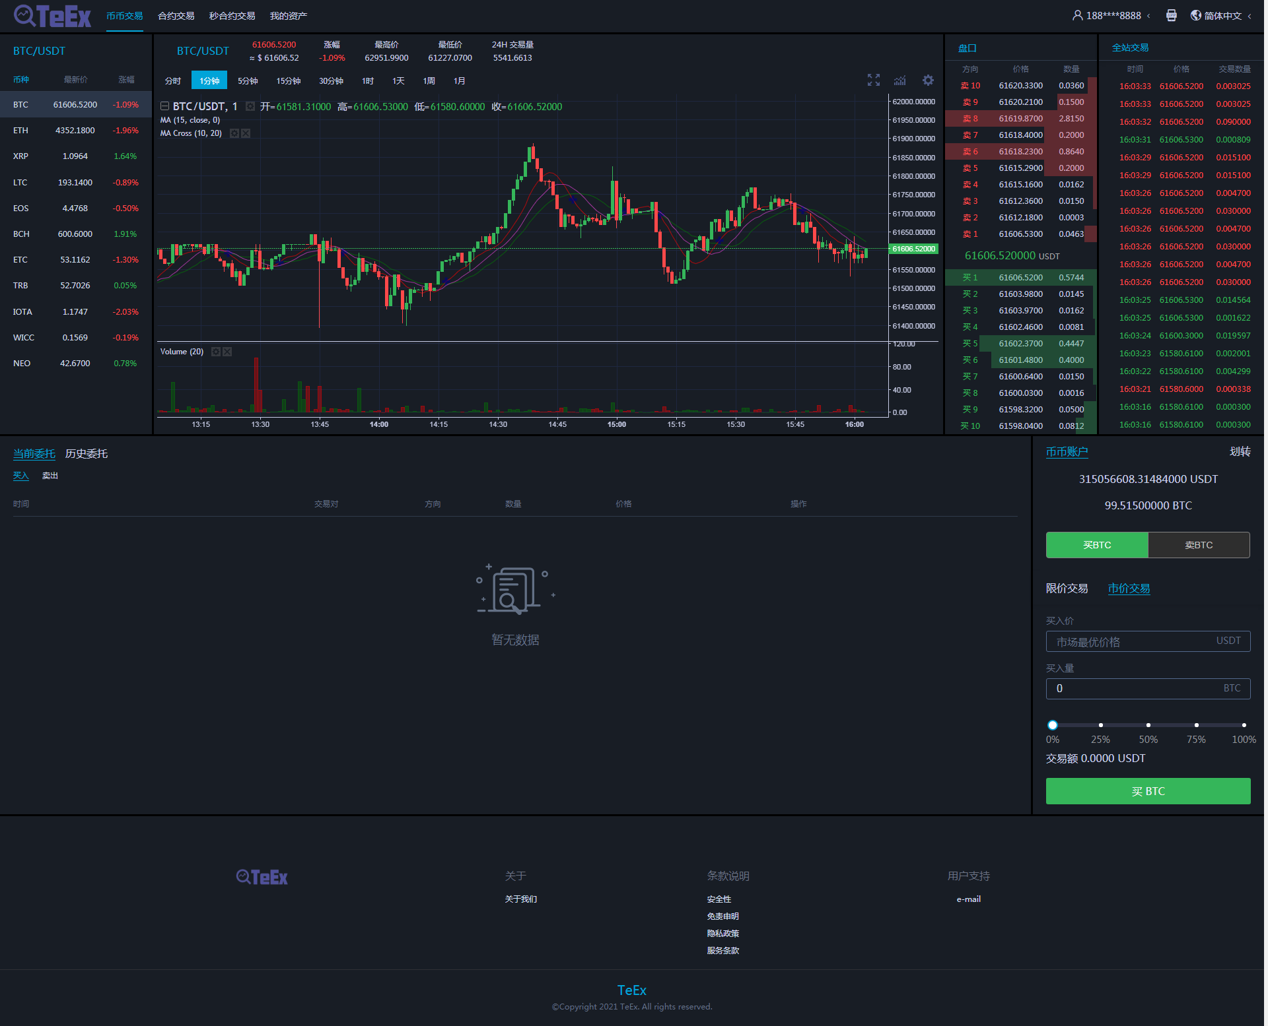Click the green 买 BTC submit button
This screenshot has width=1268, height=1026.
coord(1148,791)
